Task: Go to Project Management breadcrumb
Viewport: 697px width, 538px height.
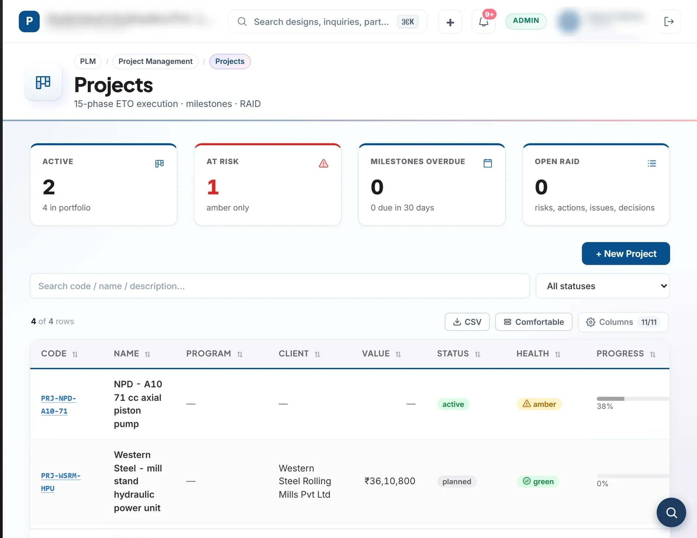Action: pyautogui.click(x=156, y=62)
